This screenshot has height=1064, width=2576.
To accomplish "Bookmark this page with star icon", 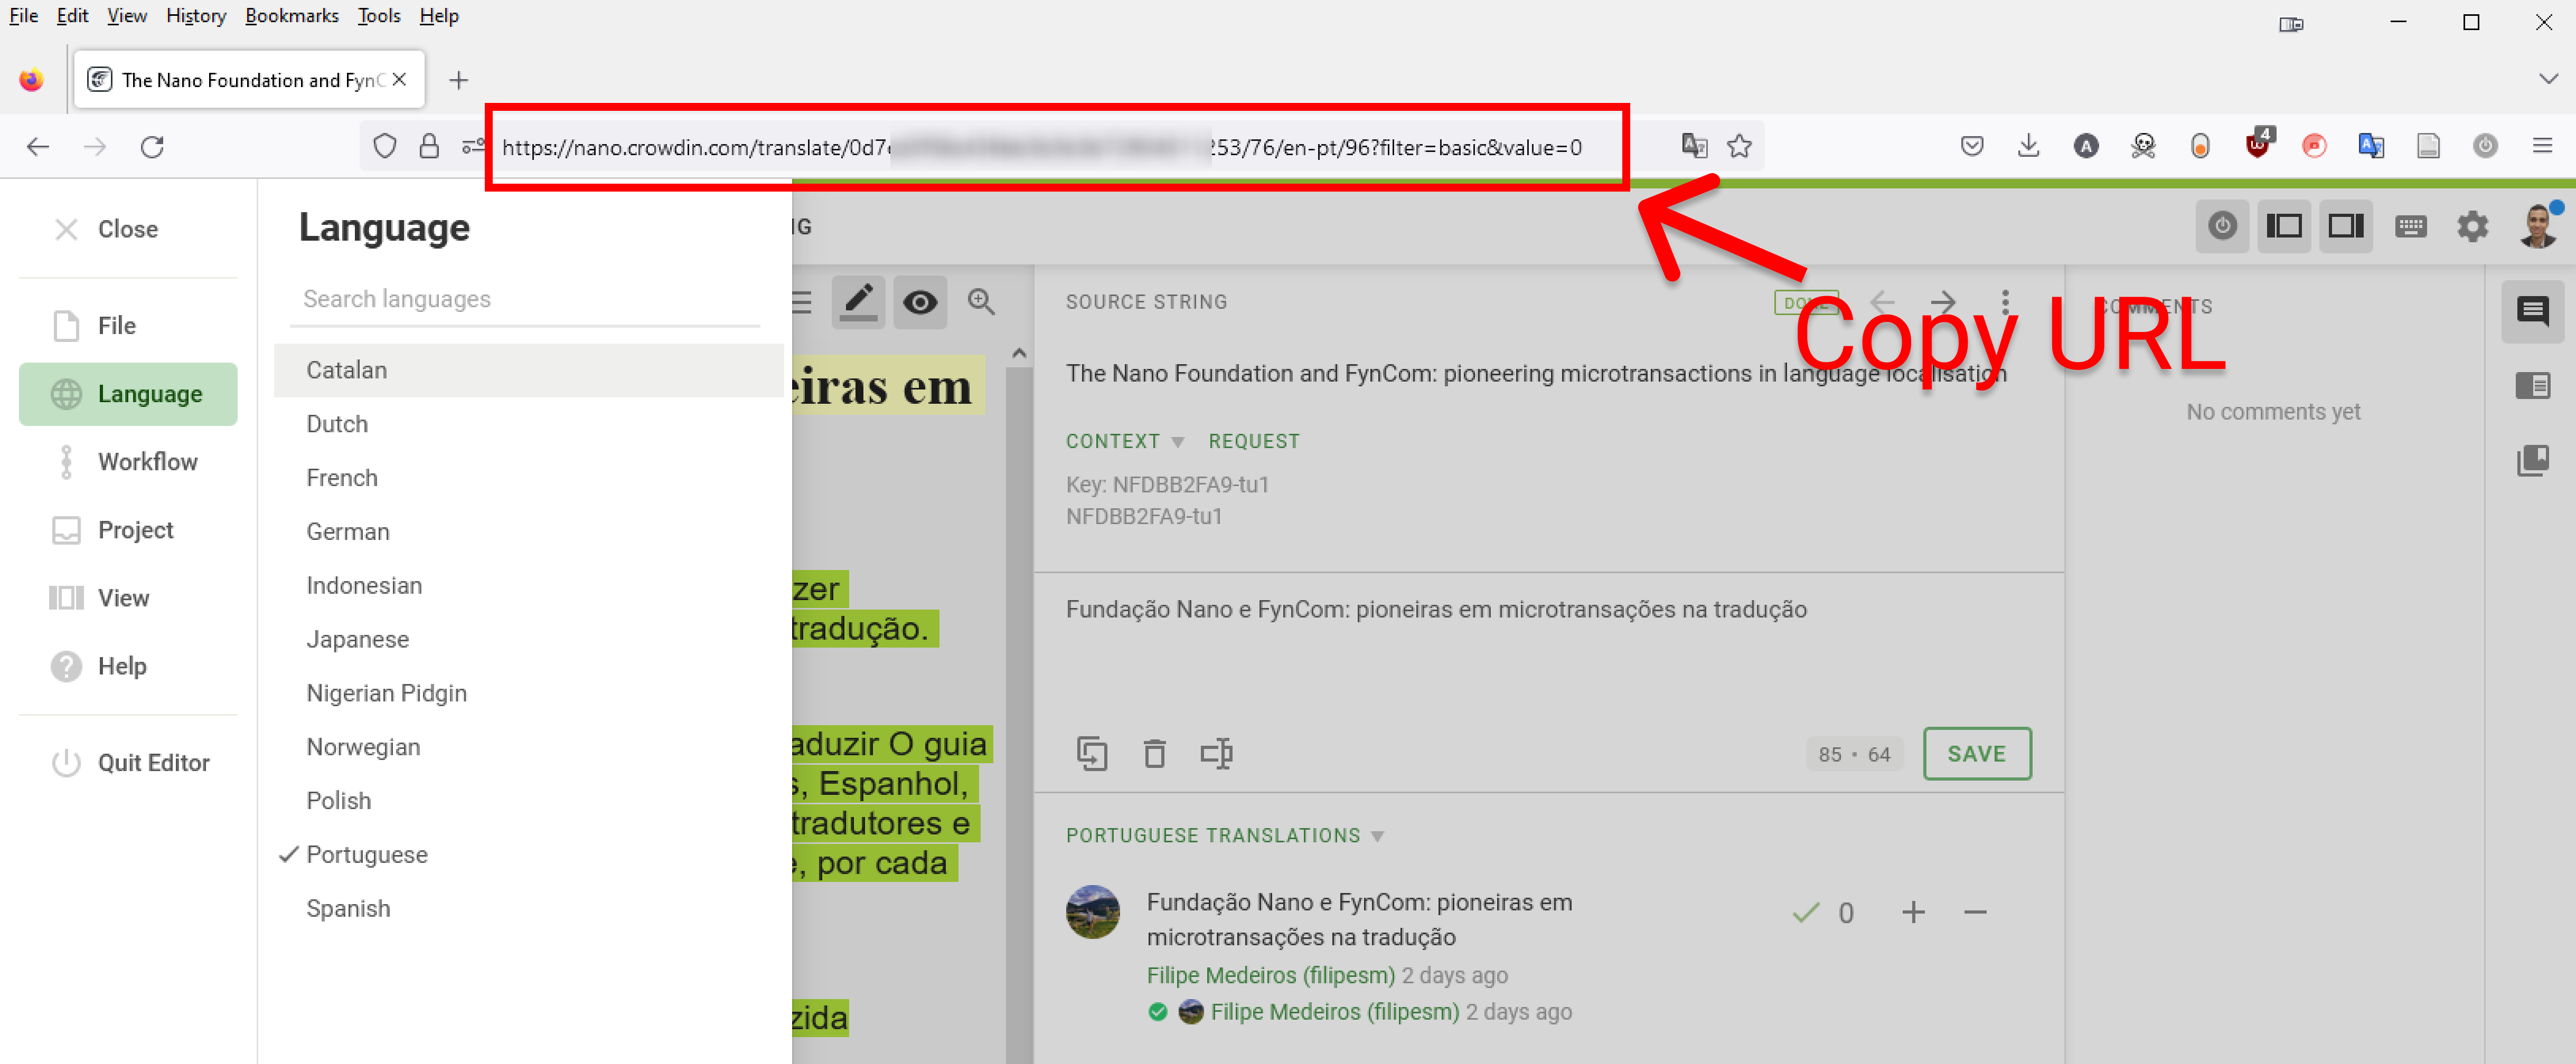I will click(x=1739, y=147).
